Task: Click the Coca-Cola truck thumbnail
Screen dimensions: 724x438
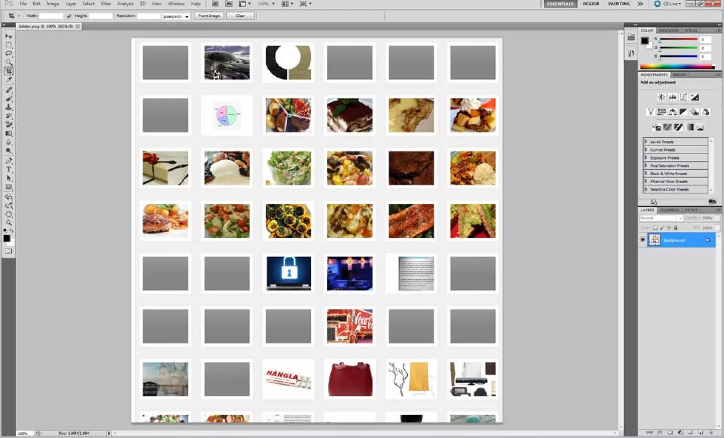Action: pos(349,326)
